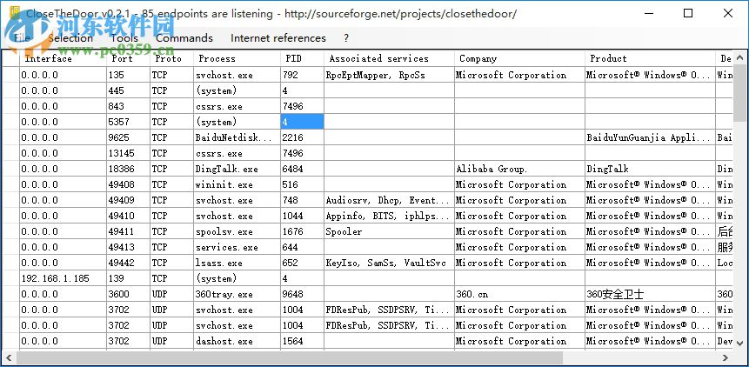749x367 pixels.
Task: Sort by the PID column header
Action: [302, 58]
